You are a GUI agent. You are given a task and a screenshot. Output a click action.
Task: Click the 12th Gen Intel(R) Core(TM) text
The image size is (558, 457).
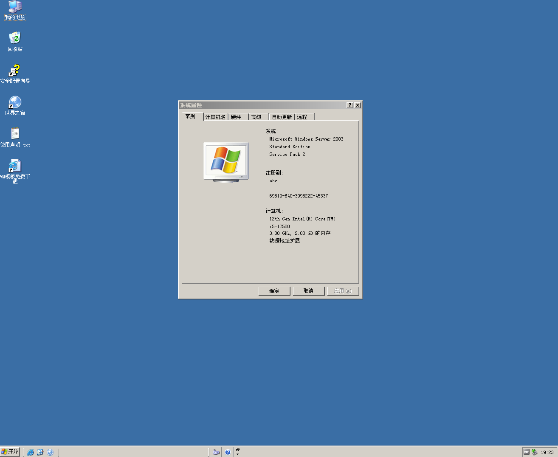click(302, 219)
